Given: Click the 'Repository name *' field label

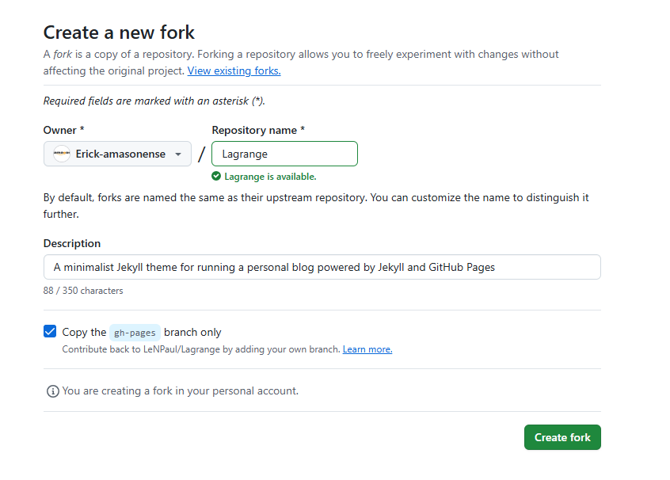Looking at the screenshot, I should click(x=258, y=130).
